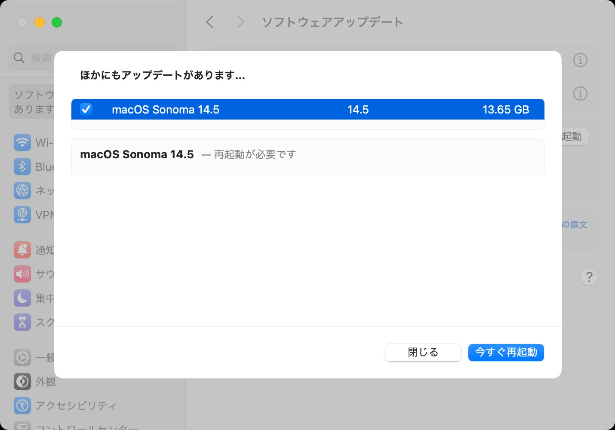Click the green zoom window button
The height and width of the screenshot is (430, 615).
[x=57, y=22]
